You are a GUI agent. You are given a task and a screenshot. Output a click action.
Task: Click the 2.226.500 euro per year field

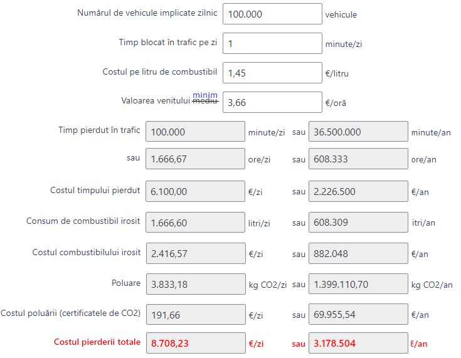(358, 191)
